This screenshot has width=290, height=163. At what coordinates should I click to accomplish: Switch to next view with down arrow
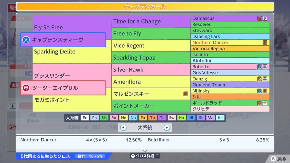167,128
